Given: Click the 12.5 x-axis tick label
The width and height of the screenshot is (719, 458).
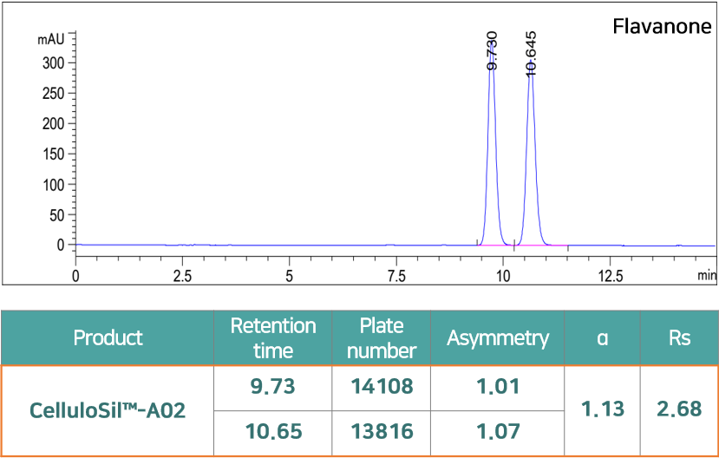Looking at the screenshot, I should coord(610,277).
